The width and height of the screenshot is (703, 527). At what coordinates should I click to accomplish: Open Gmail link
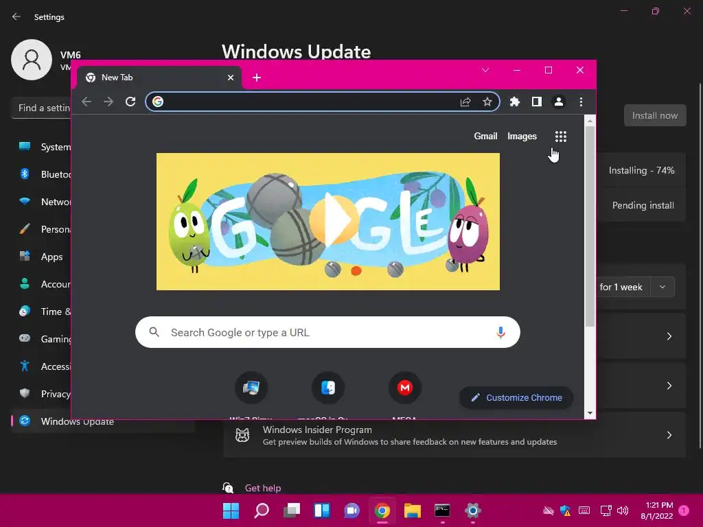point(485,137)
